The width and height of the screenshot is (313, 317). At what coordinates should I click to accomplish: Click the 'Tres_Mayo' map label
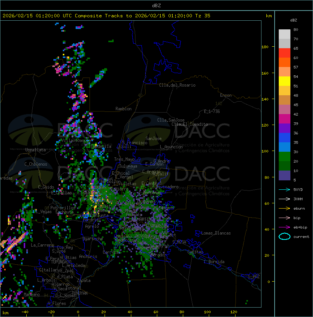(x=124, y=159)
